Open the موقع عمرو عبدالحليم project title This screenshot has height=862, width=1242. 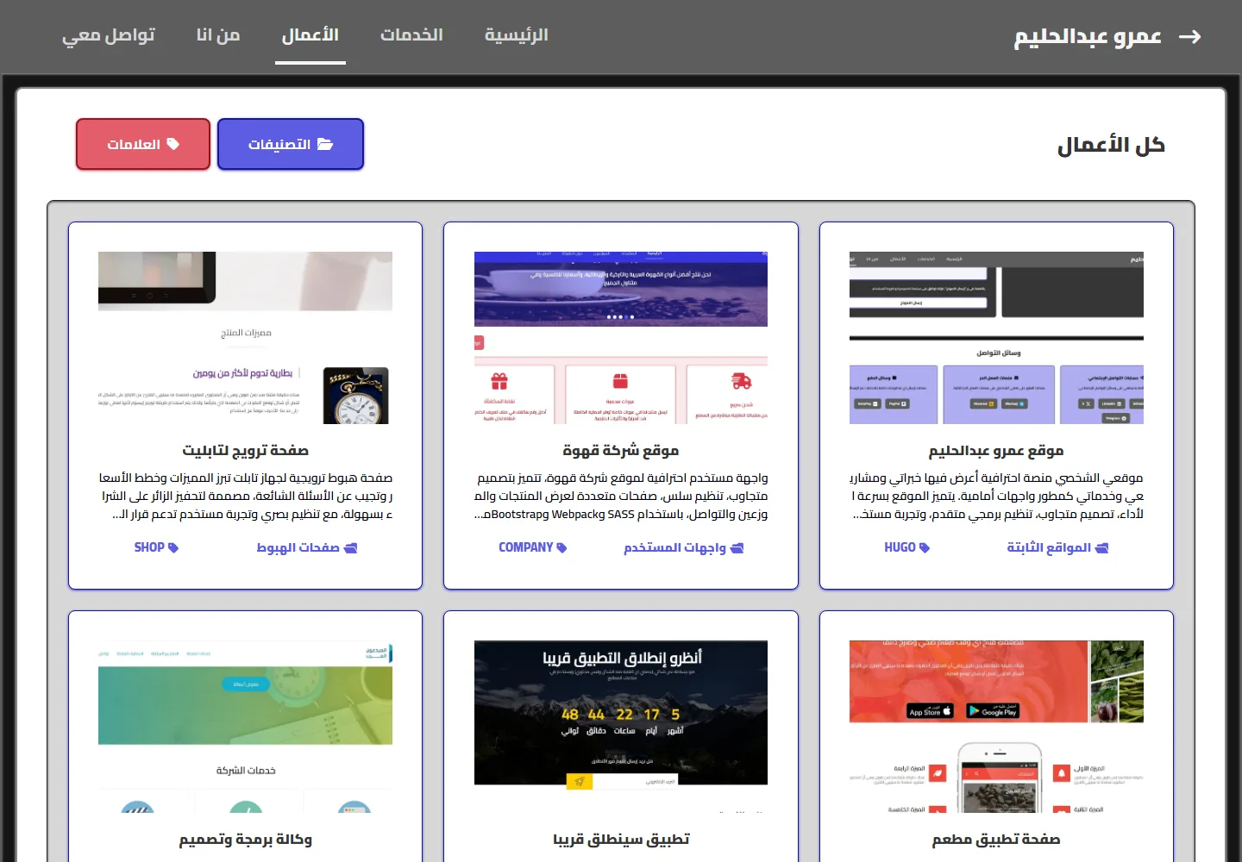point(996,451)
